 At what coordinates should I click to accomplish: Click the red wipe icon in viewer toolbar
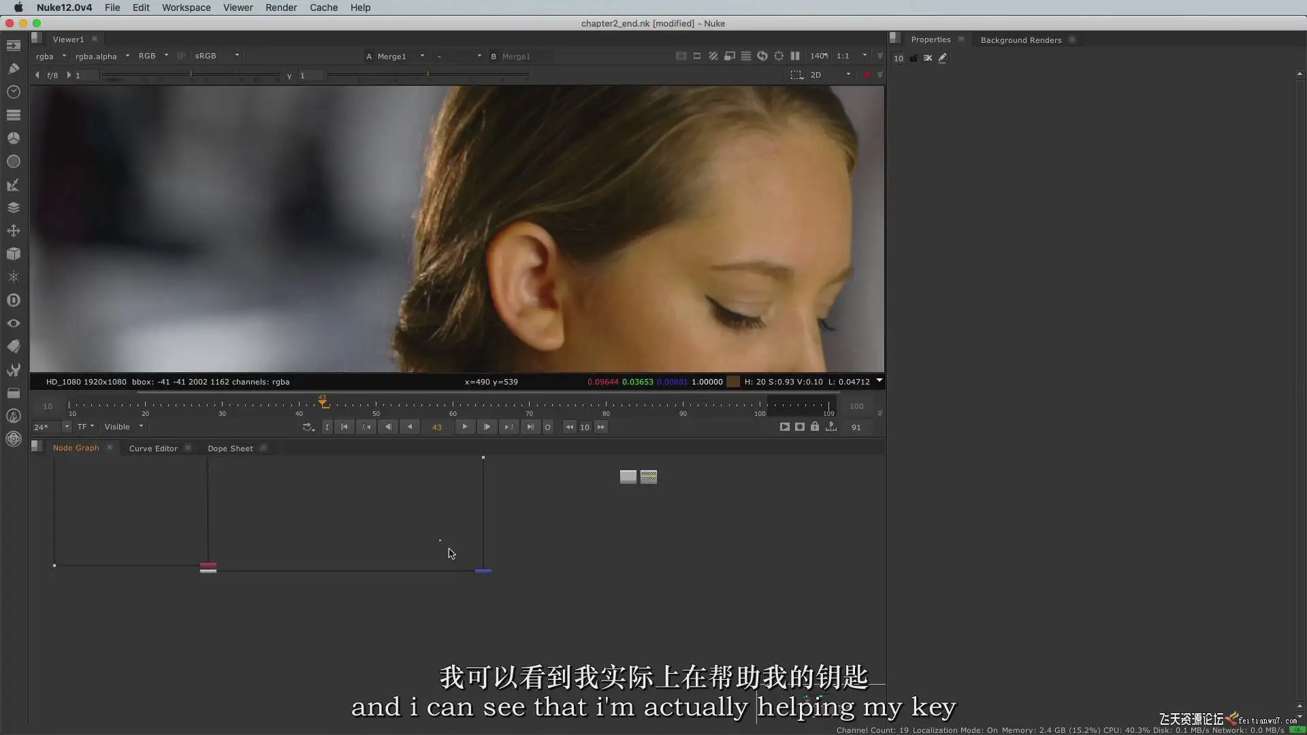click(x=867, y=75)
